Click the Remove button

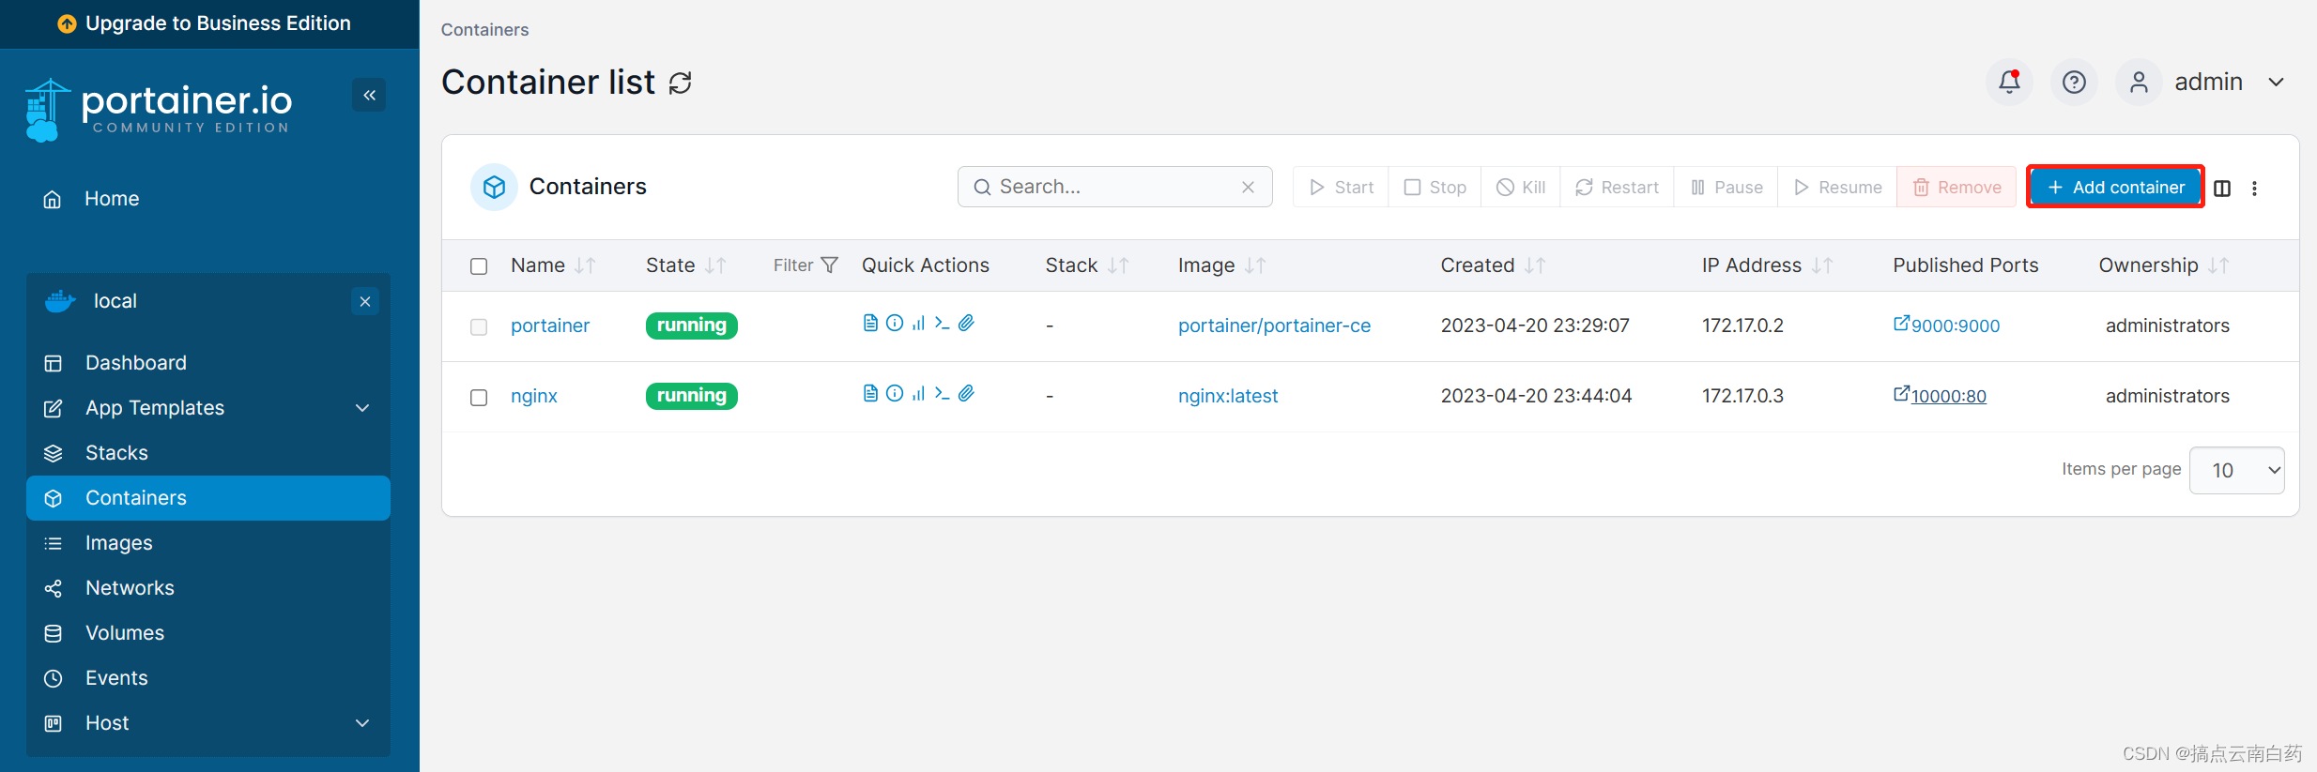click(x=1956, y=188)
